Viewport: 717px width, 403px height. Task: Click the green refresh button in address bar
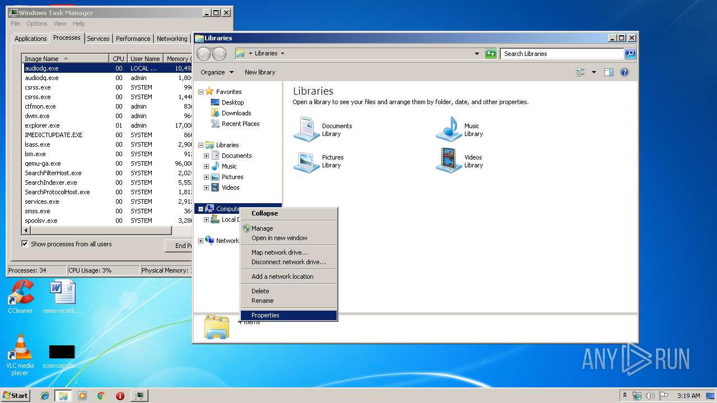click(x=491, y=54)
